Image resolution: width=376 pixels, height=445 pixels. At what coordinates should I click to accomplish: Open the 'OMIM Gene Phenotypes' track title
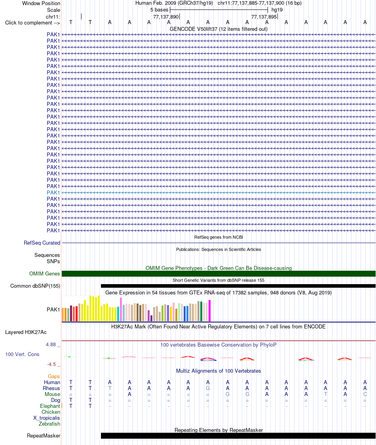coord(218,268)
